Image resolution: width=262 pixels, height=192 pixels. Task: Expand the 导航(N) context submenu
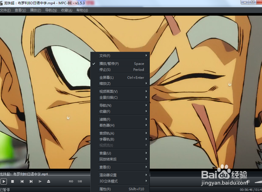pyautogui.click(x=120, y=106)
